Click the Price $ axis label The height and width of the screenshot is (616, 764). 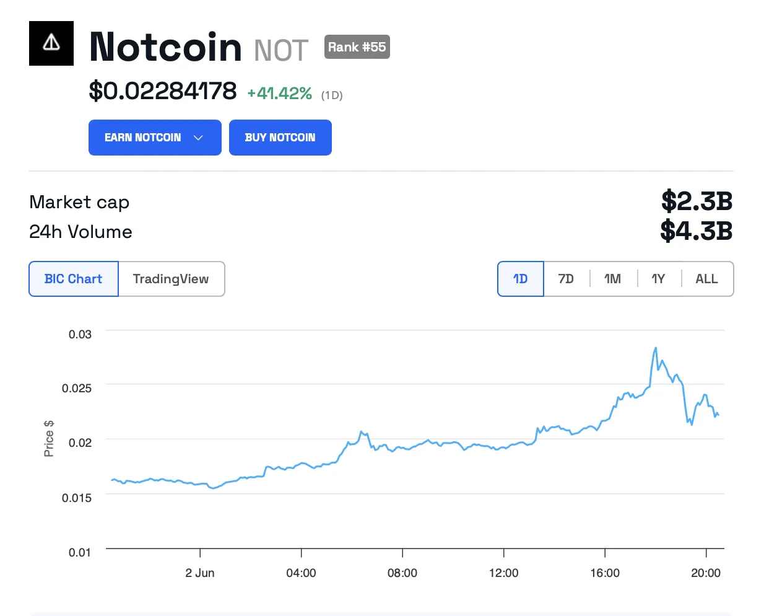pyautogui.click(x=49, y=438)
